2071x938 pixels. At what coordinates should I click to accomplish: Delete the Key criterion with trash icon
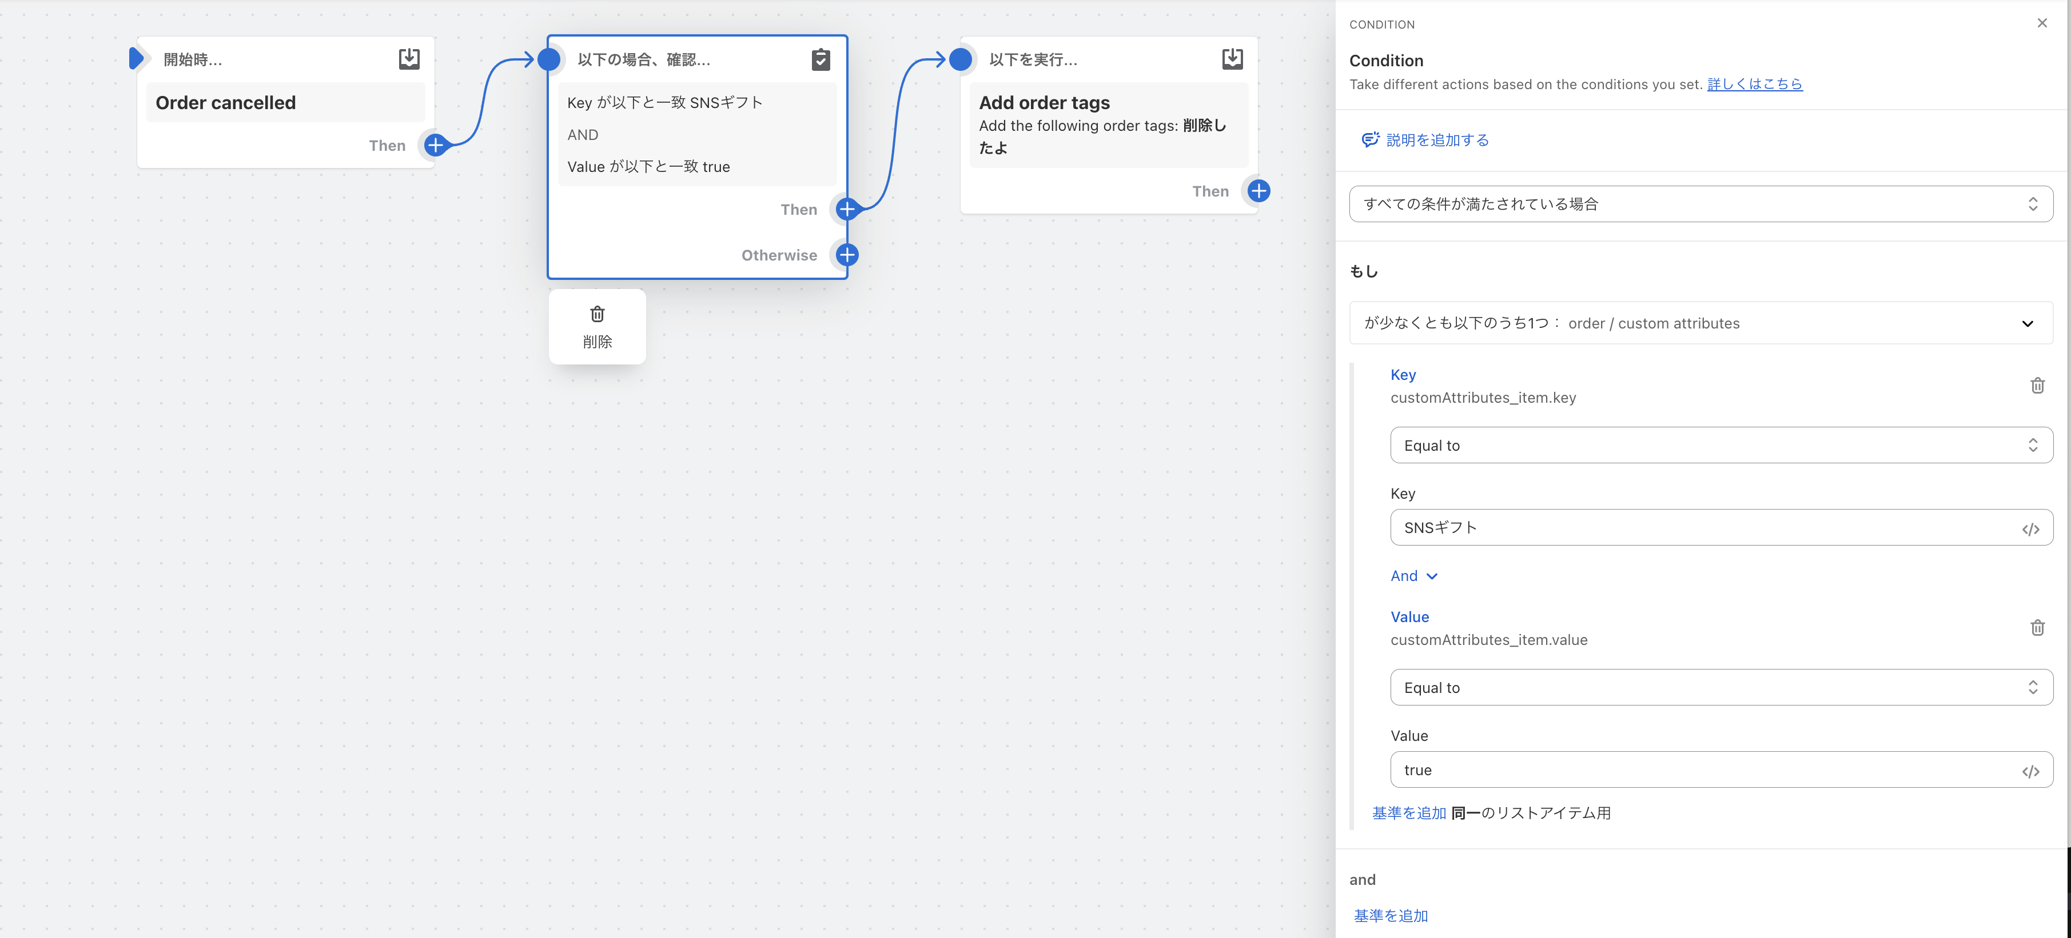point(2037,386)
